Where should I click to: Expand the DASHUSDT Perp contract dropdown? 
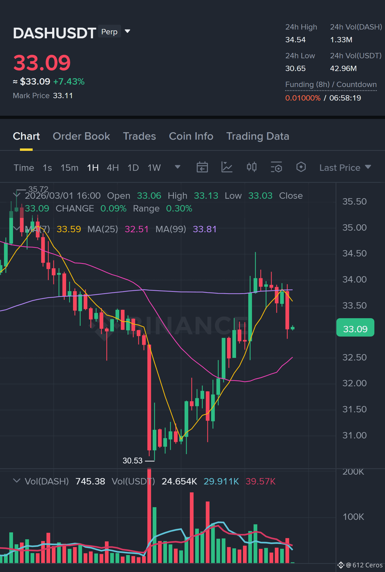click(x=127, y=31)
